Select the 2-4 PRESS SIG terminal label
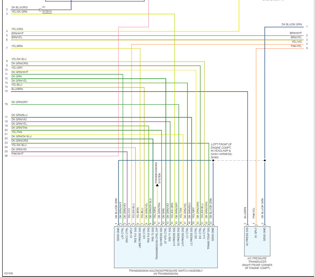Screen dimensions: 315x277 (174, 237)
